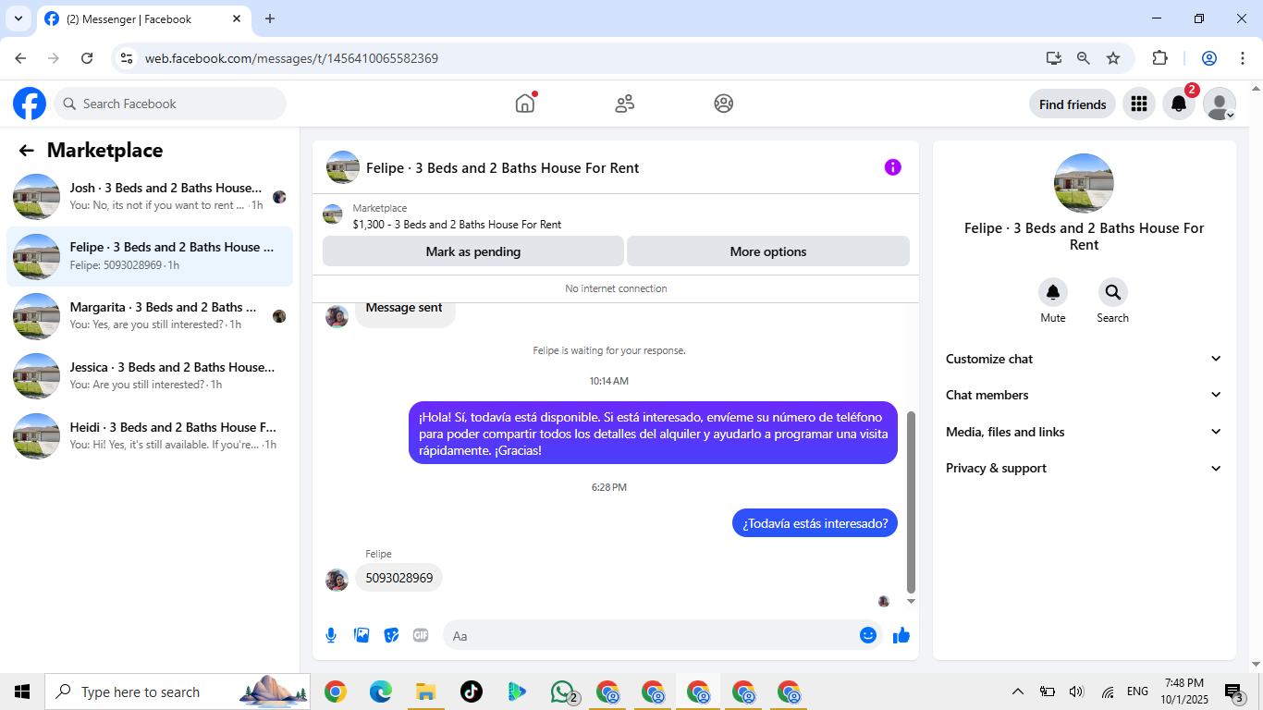The height and width of the screenshot is (710, 1263).
Task: Search in conversation with magnifier icon
Action: [x=1112, y=292]
